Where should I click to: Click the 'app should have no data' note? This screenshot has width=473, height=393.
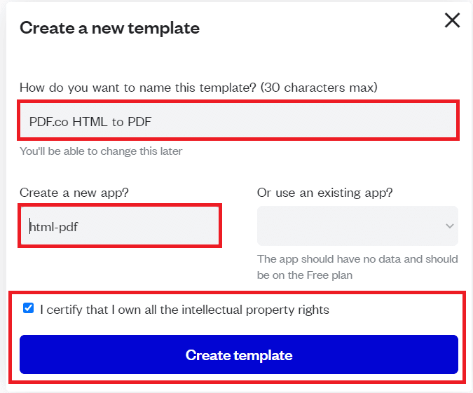coord(357,259)
